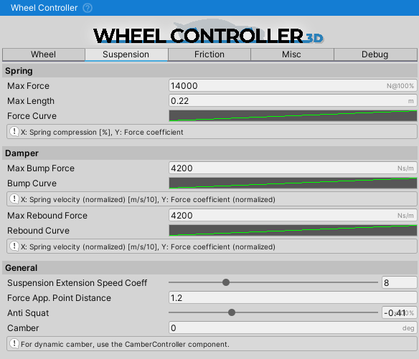Click the Max Rebound Force field
Image resolution: width=419 pixels, height=359 pixels.
coord(293,216)
